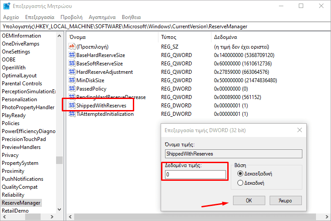The height and width of the screenshot is (221, 331).
Task: Select Δεκαεξαδική radio button
Action: 240,174
